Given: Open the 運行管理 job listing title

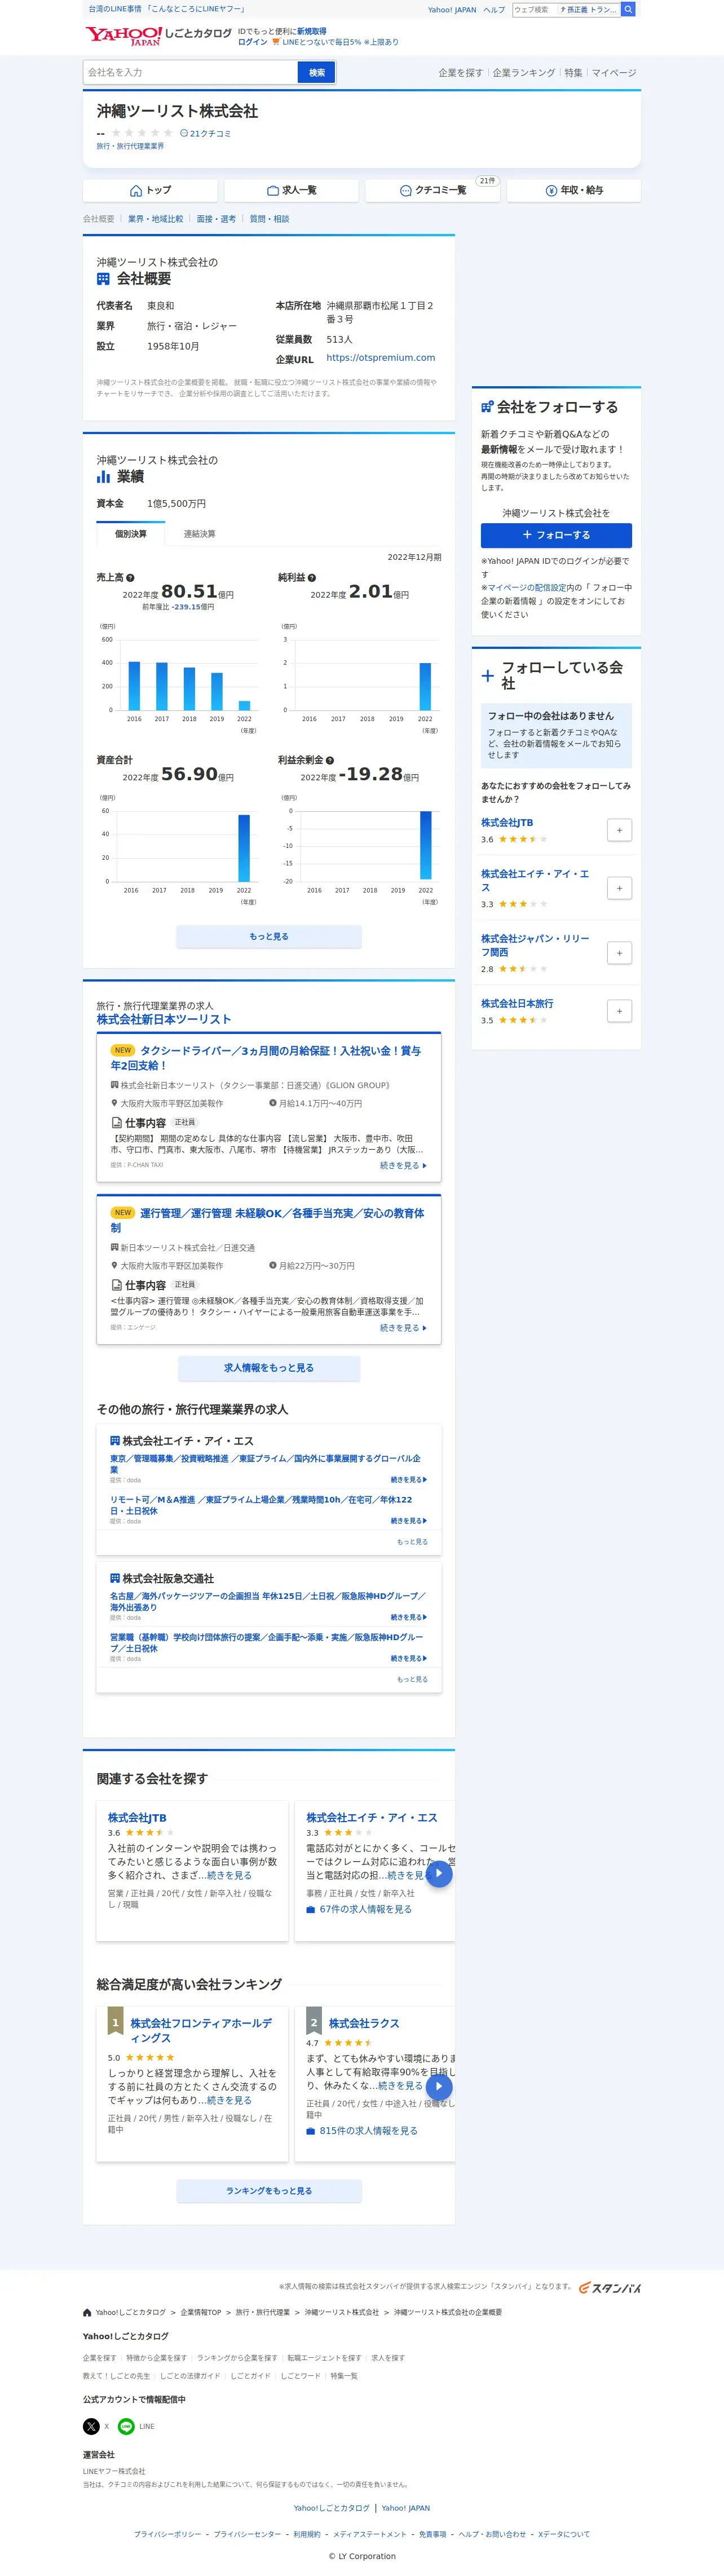Looking at the screenshot, I should [267, 1220].
